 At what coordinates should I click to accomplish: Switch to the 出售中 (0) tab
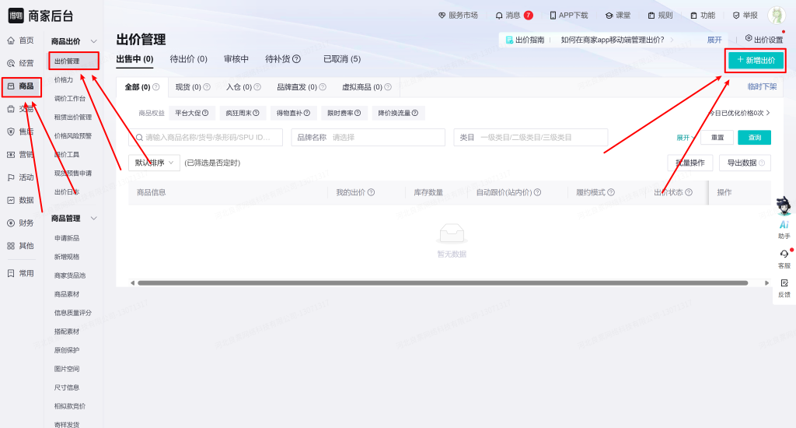[x=134, y=59]
